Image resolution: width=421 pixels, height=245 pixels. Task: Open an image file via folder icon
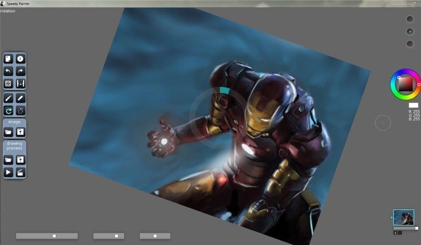click(x=8, y=132)
